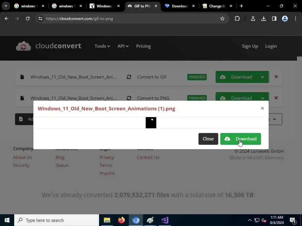Remove the Convert to GIF row

[x=276, y=77]
